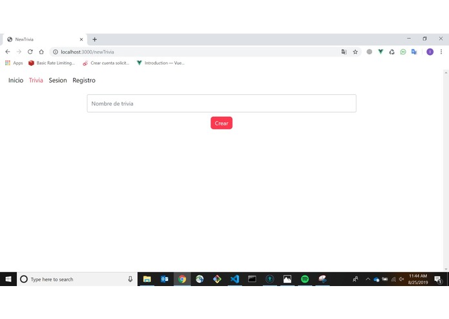449x319 pixels.
Task: Click the muted volume tray icon
Action: pos(401,279)
